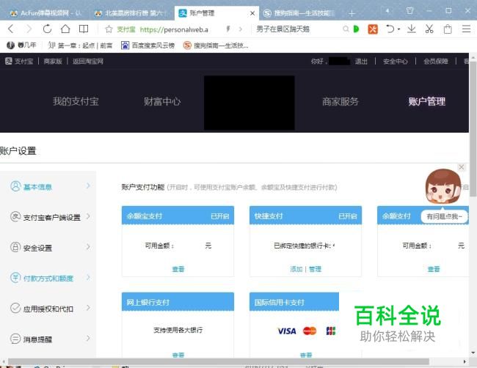Close the floating assistant with X

(462, 167)
